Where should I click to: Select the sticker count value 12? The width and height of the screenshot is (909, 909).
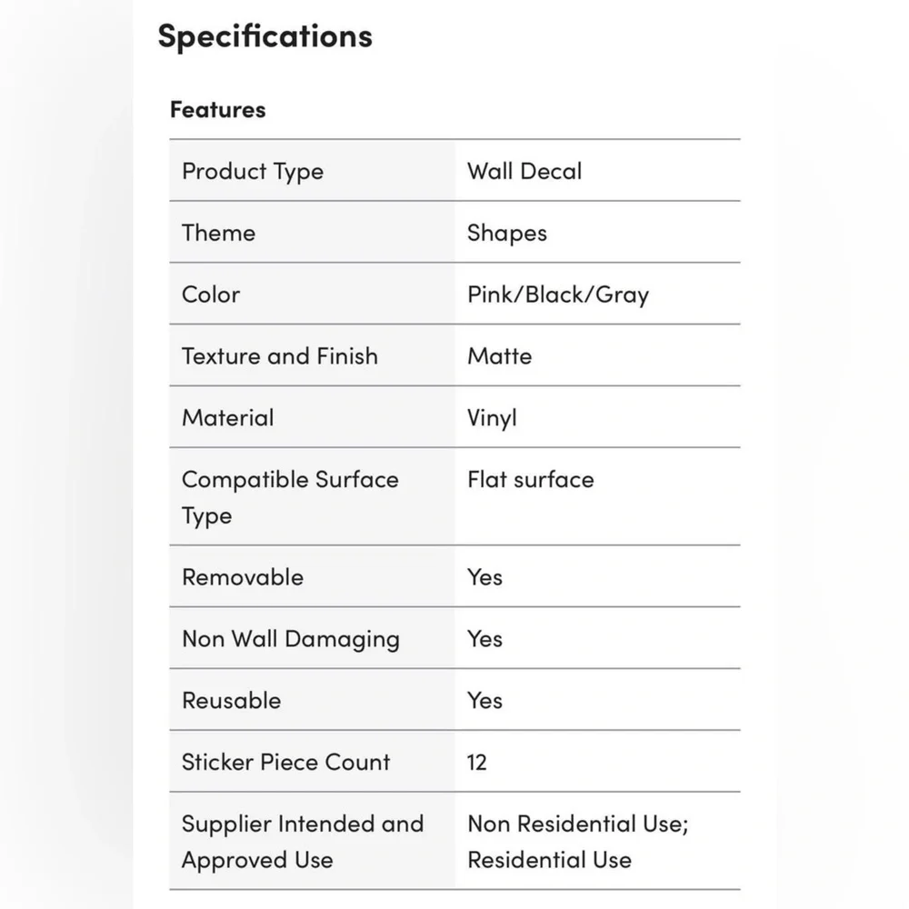click(x=477, y=763)
